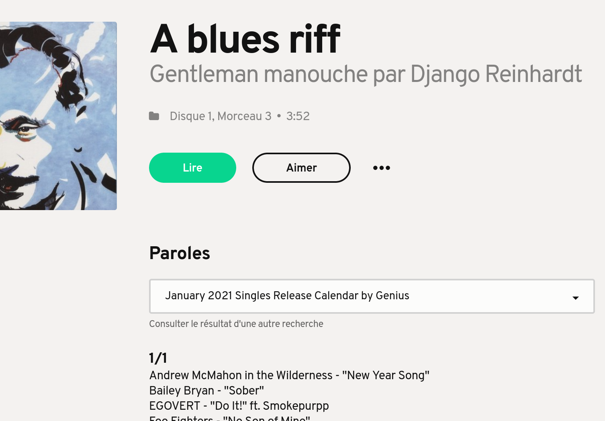Click the track duration 3:52

[x=298, y=116]
